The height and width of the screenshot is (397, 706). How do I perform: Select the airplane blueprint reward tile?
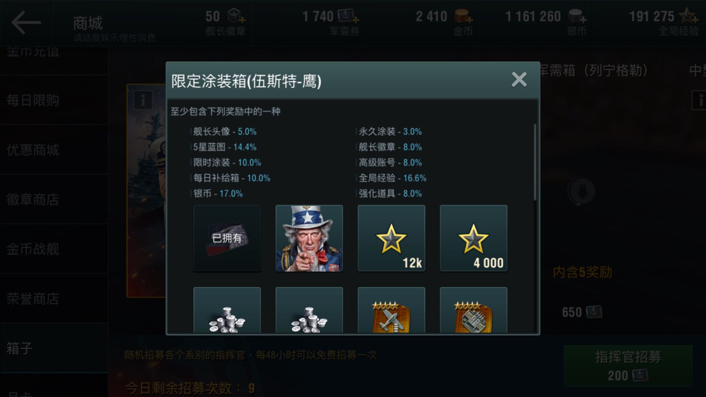(391, 310)
